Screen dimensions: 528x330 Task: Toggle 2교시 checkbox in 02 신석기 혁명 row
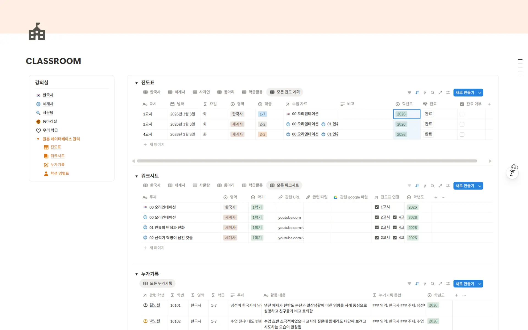tap(377, 238)
